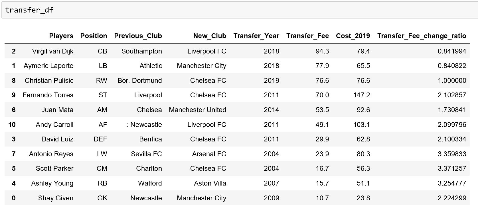Click the Position column header

[94, 36]
